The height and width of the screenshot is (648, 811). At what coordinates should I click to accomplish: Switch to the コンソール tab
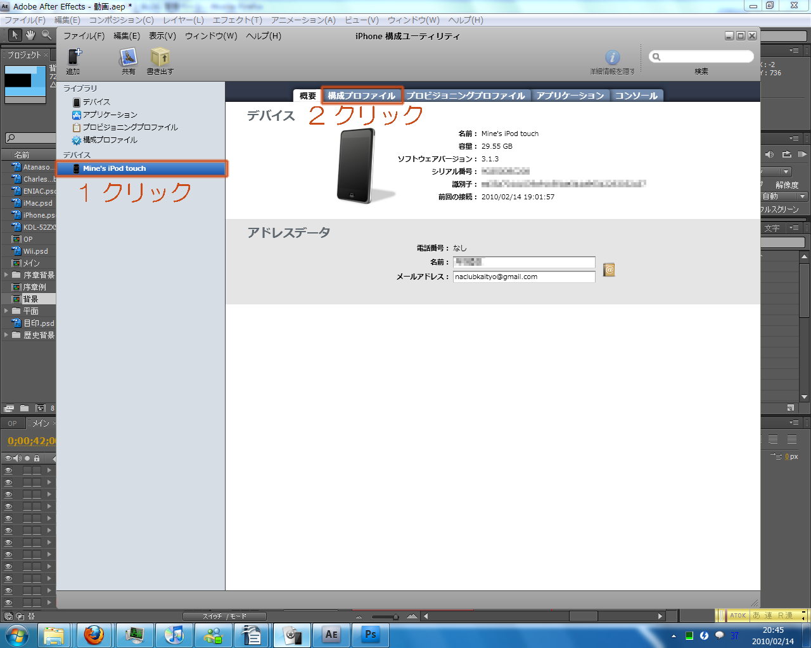(x=636, y=96)
